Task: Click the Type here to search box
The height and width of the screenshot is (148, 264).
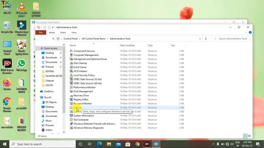Action: pyautogui.click(x=42, y=144)
